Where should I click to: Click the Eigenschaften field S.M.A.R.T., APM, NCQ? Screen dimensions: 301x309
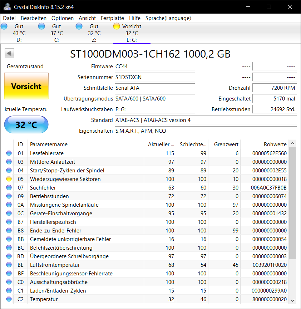[x=206, y=131]
